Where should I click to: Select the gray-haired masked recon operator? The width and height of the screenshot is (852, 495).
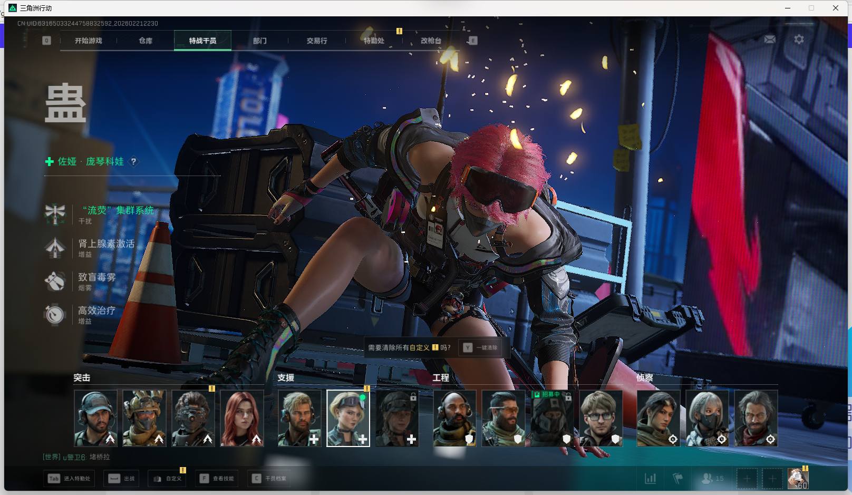[707, 419]
